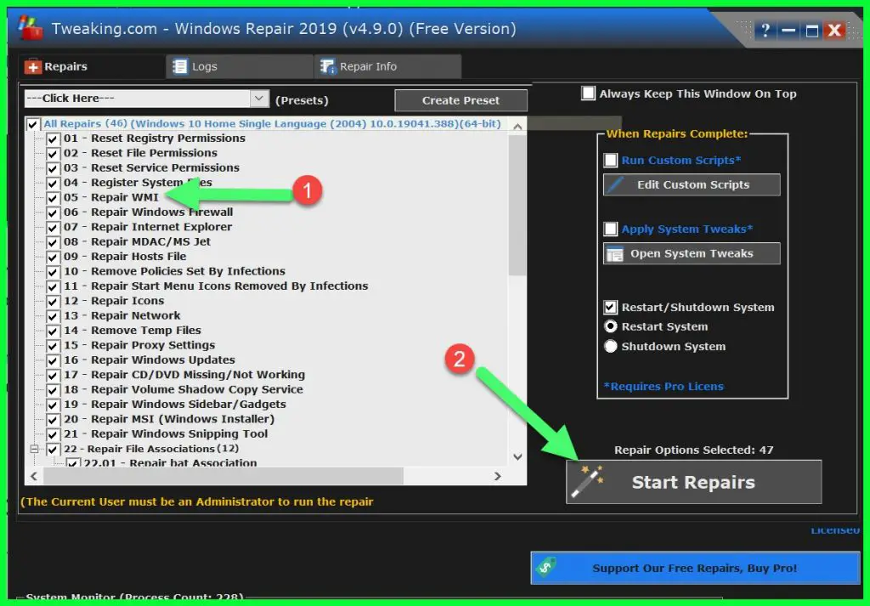Image resolution: width=870 pixels, height=606 pixels.
Task: Uncheck 01 - Reset Registry Permissions
Action: pos(53,139)
